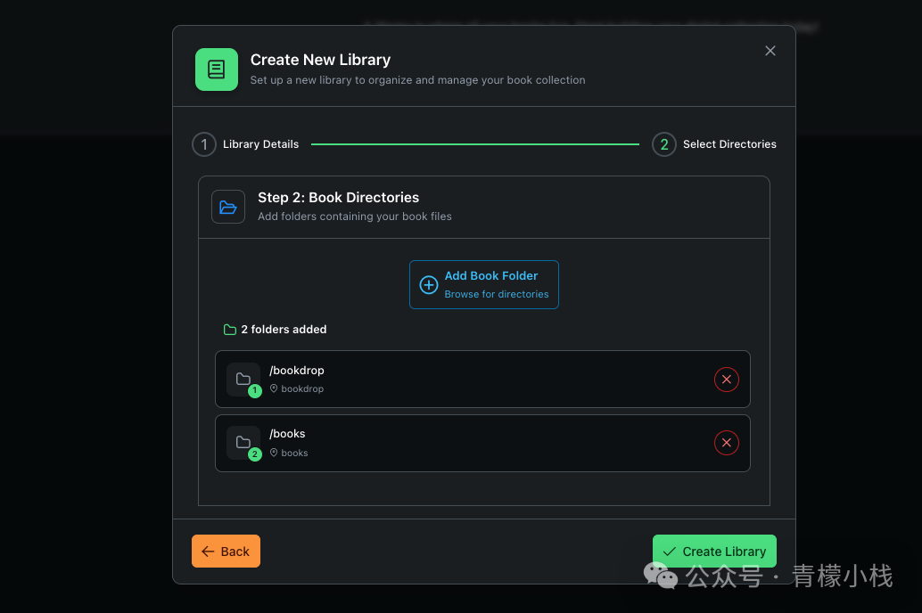The image size is (922, 613).
Task: Click the step 1 number circle
Action: 204,144
